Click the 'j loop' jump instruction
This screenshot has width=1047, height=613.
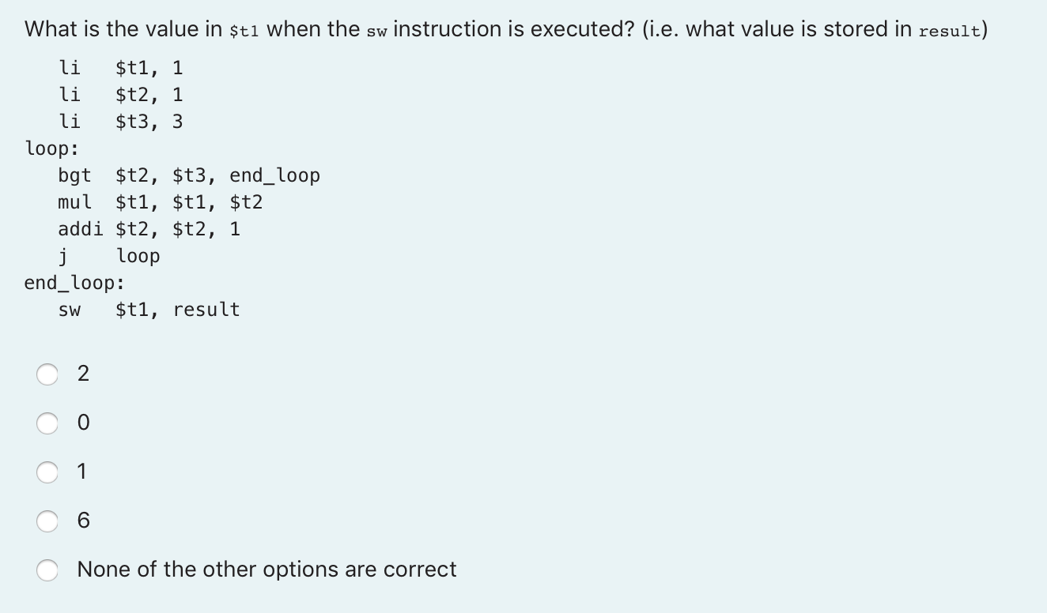(109, 256)
